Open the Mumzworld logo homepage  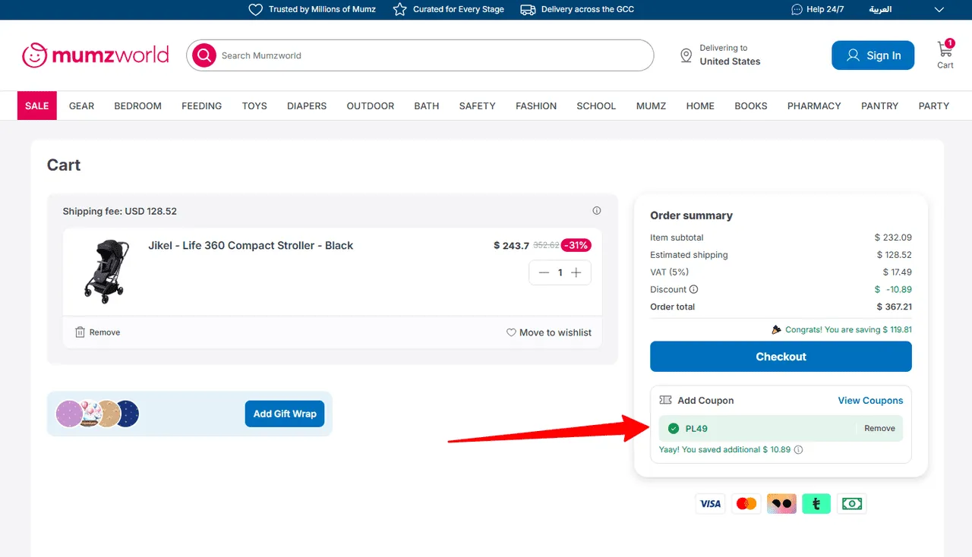coord(95,55)
